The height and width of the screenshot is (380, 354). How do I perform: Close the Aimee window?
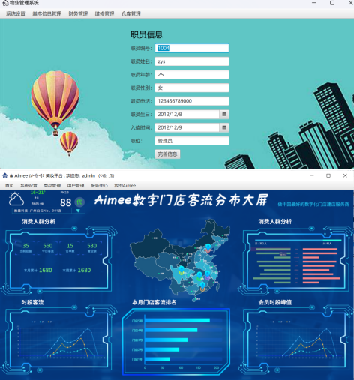click(x=345, y=175)
